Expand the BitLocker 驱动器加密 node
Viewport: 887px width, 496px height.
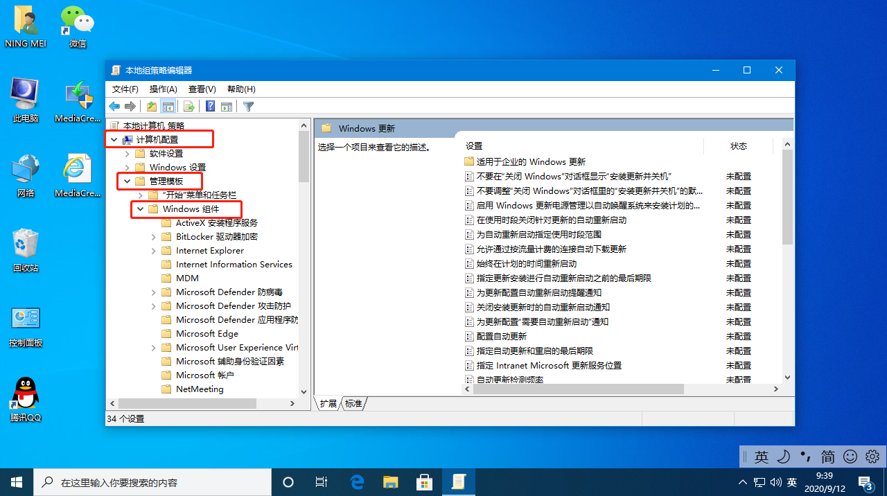click(x=153, y=236)
